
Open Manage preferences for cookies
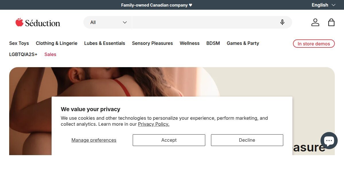(94, 140)
